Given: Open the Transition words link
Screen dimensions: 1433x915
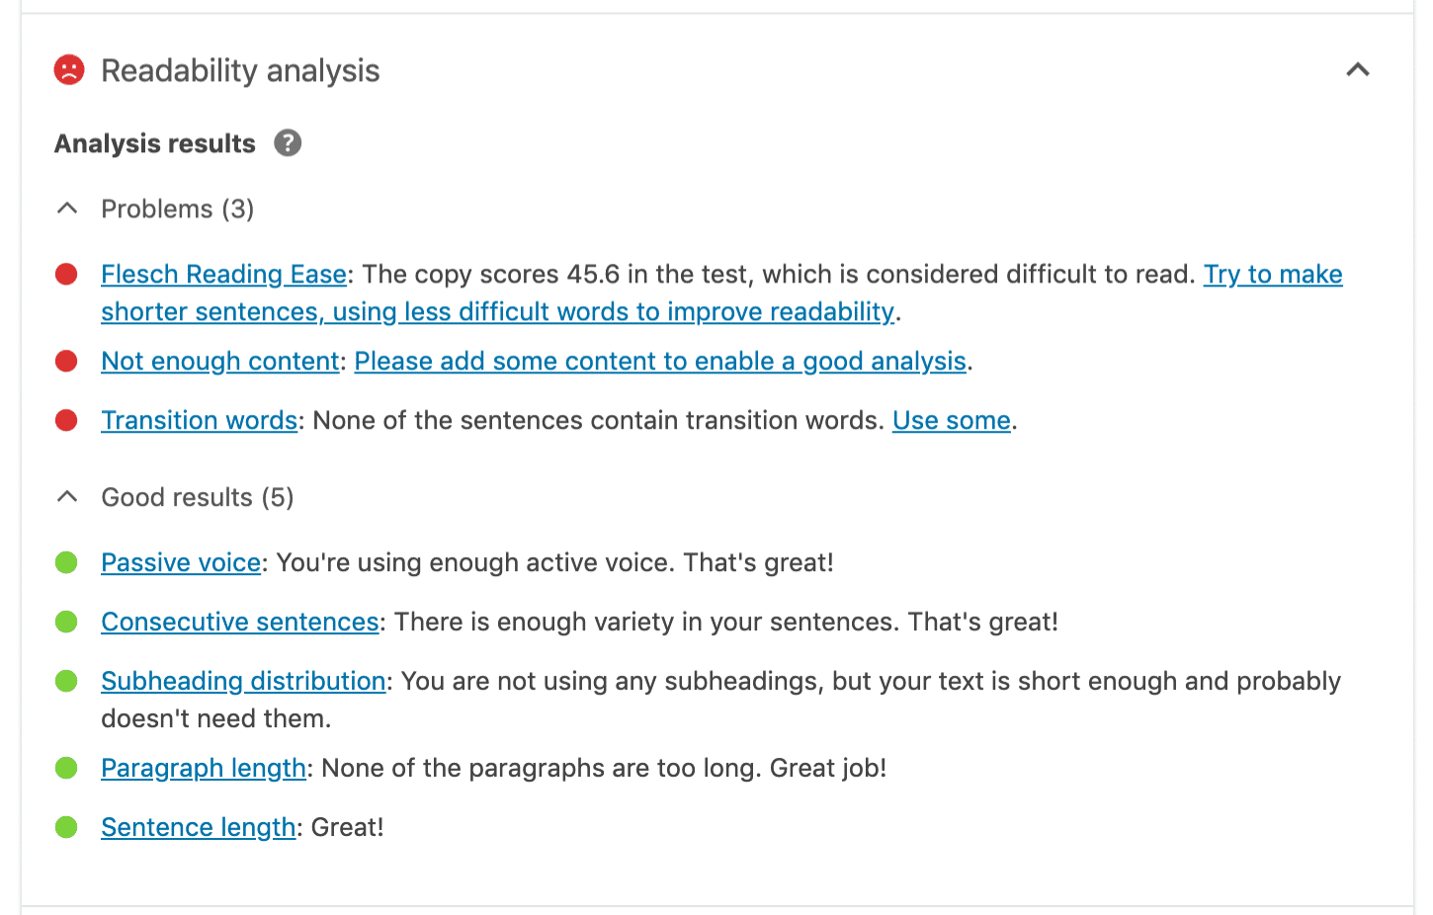Looking at the screenshot, I should [x=199, y=420].
